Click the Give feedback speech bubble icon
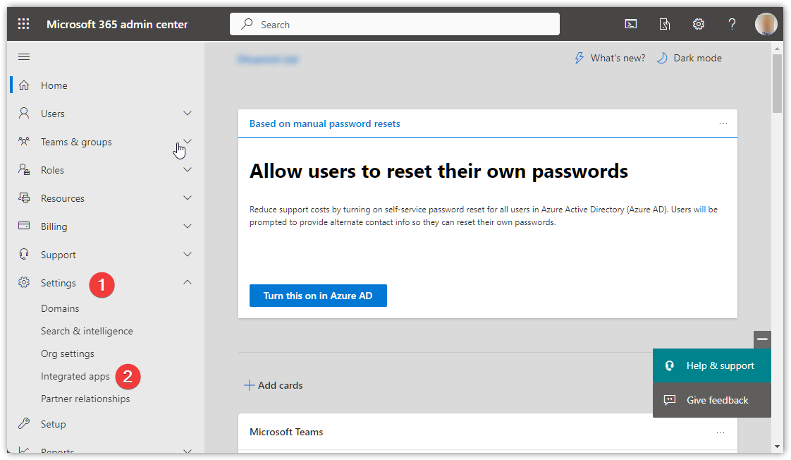This screenshot has width=791, height=460. pyautogui.click(x=670, y=400)
